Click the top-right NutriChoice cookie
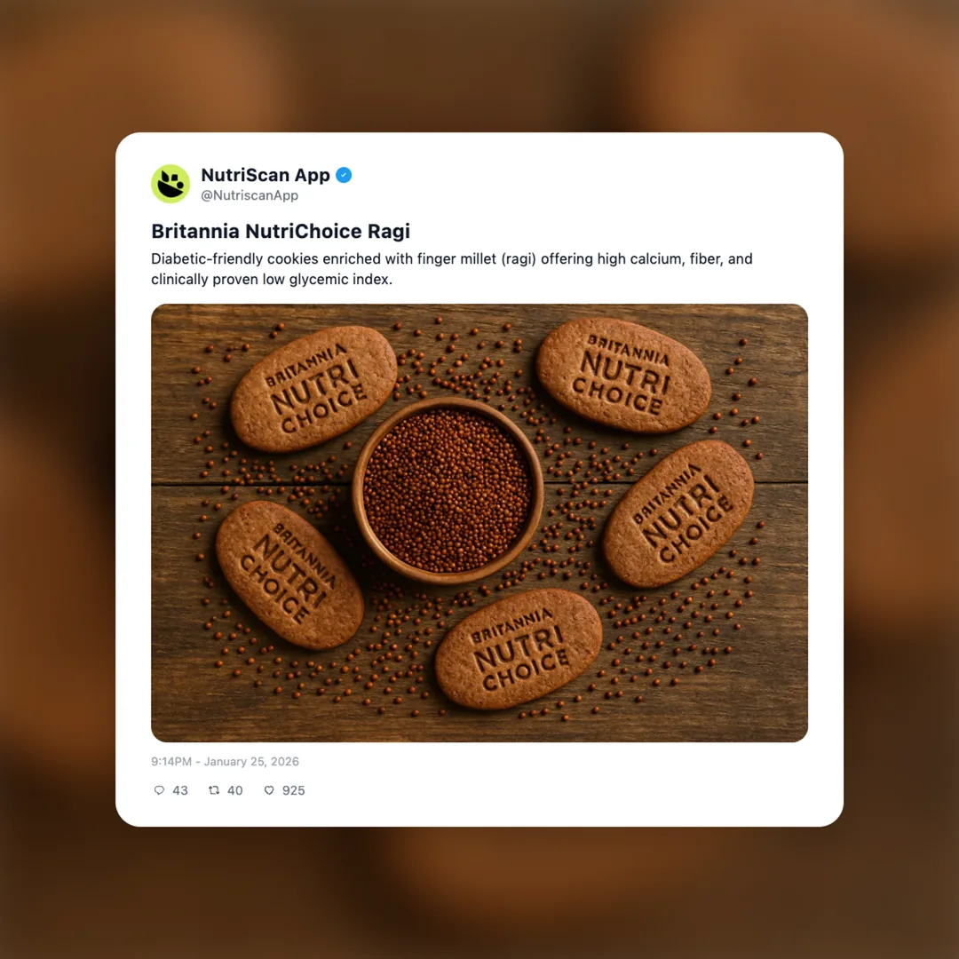The height and width of the screenshot is (959, 959). (x=623, y=375)
